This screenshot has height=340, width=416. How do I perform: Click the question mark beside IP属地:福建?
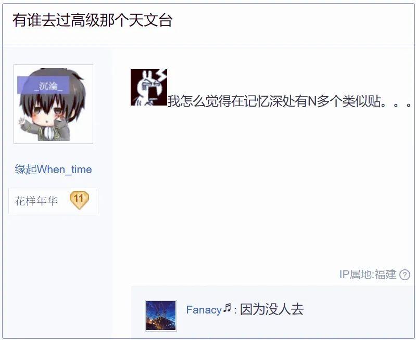point(405,274)
